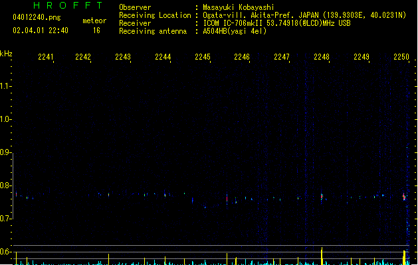
Task: Click the Ogata-vill. Akita-Pref. JAPAN location line
Action: (304, 15)
